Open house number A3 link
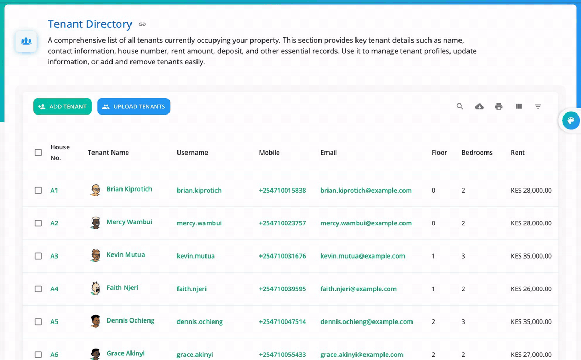 point(54,256)
